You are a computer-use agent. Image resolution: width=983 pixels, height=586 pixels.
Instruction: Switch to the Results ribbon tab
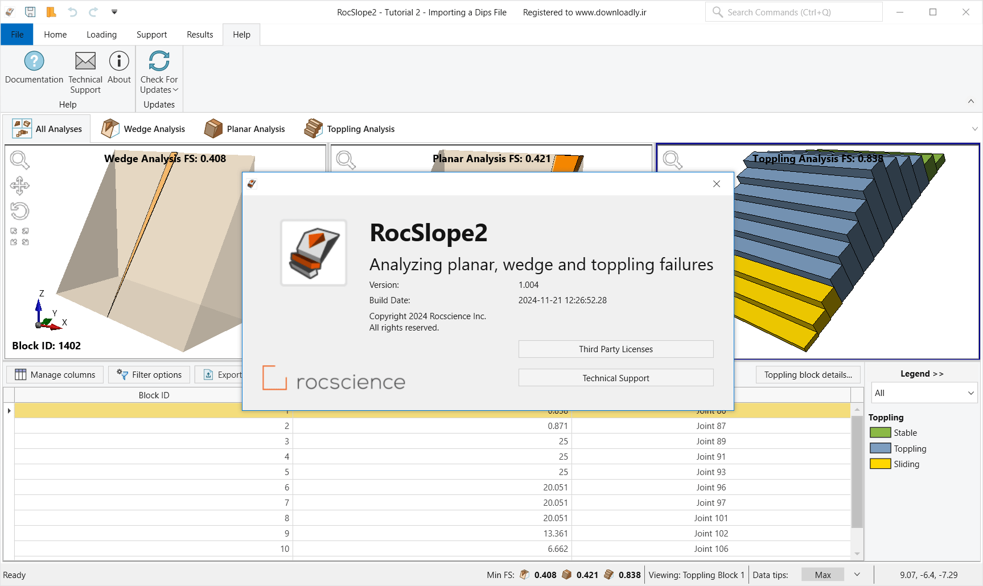pyautogui.click(x=199, y=34)
